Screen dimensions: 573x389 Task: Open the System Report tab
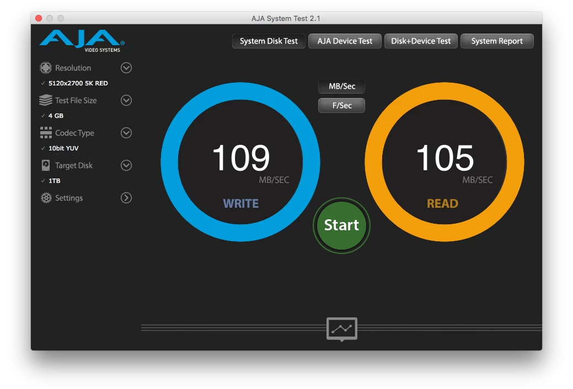pos(497,41)
